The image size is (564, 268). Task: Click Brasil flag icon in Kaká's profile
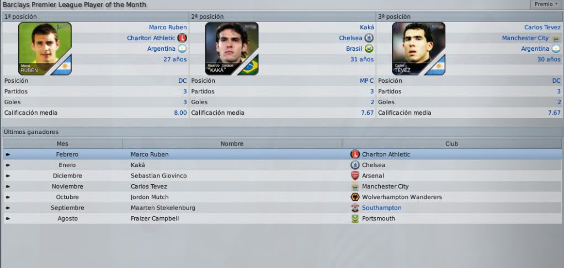point(369,49)
